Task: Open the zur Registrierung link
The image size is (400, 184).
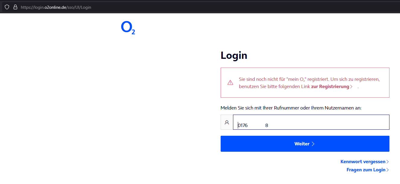Action: point(330,87)
